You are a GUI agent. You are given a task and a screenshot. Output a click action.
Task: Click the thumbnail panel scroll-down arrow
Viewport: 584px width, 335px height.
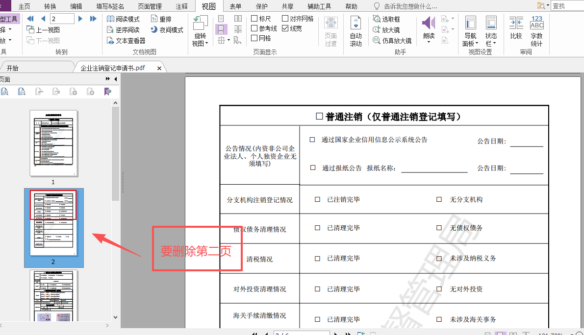pyautogui.click(x=115, y=317)
